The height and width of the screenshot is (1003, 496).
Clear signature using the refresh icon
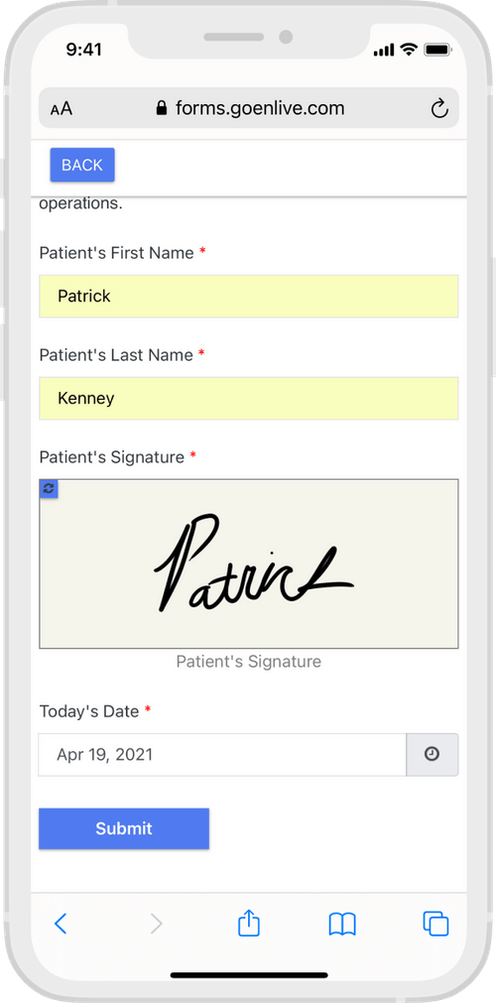point(49,489)
